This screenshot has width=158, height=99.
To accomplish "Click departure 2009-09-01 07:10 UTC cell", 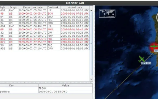I will pyautogui.click(x=33, y=48).
